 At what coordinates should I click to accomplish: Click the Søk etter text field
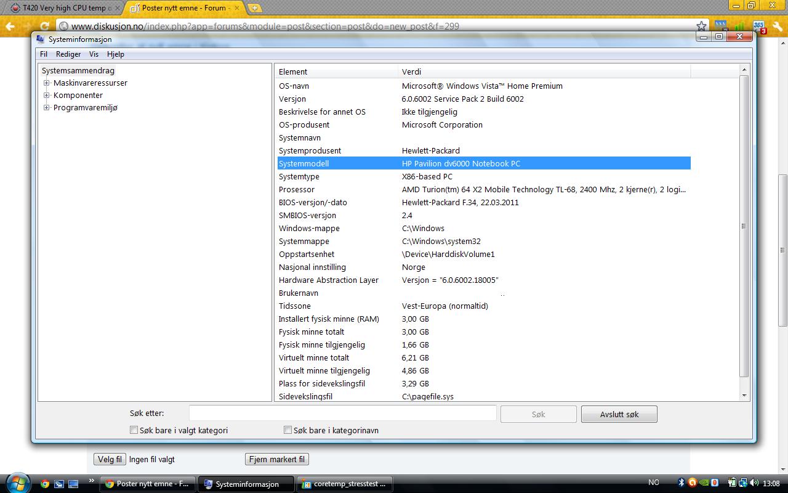(x=342, y=414)
